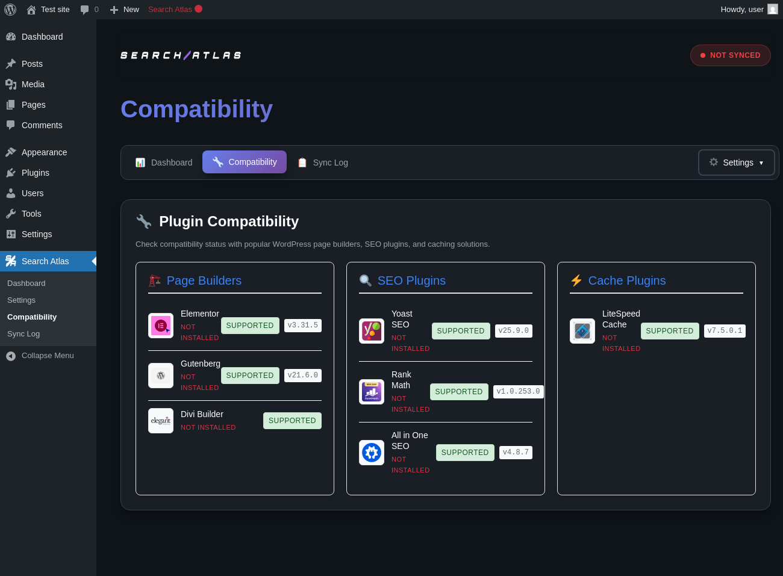
Task: Click the All in One SEO icon
Action: 372,453
